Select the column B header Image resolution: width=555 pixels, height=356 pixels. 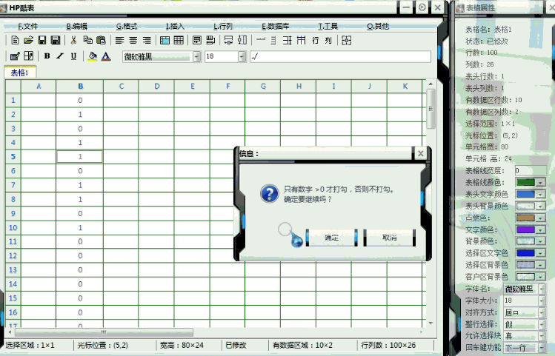[80, 87]
